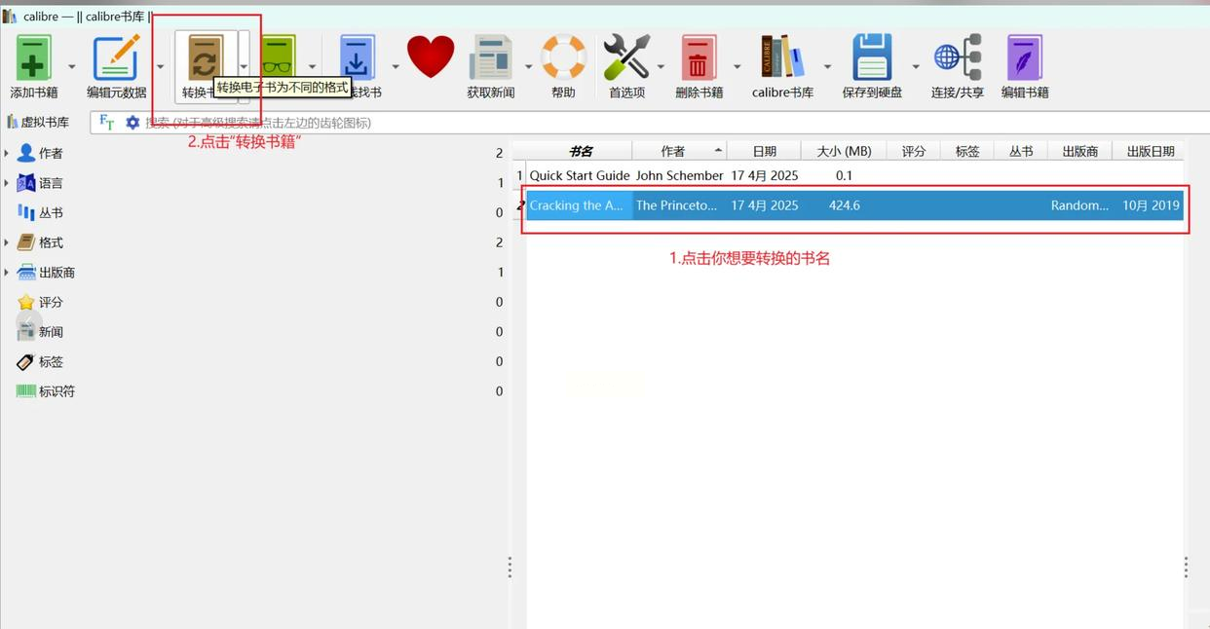This screenshot has width=1210, height=629.
Task: Open Connect/share (连接/共享) icon
Action: [957, 57]
